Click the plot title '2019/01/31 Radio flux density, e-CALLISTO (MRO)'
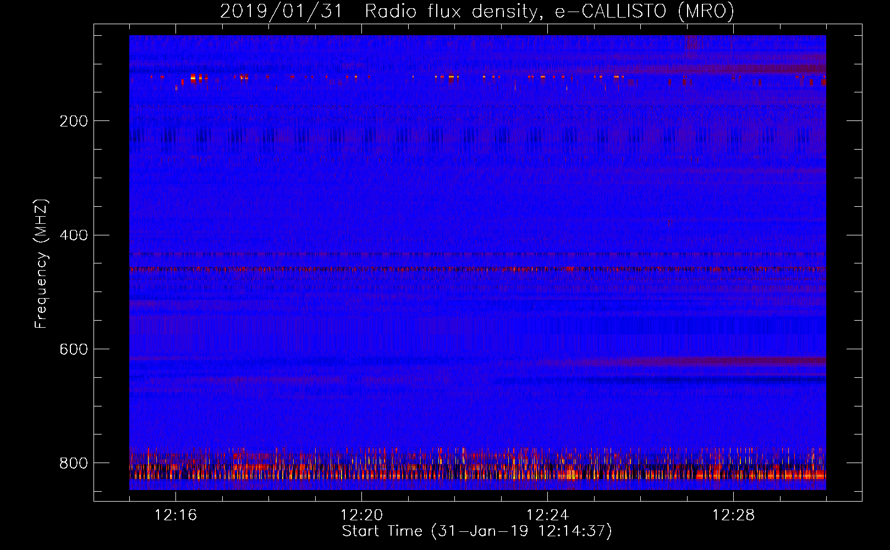Viewport: 890px width, 550px height. click(477, 11)
